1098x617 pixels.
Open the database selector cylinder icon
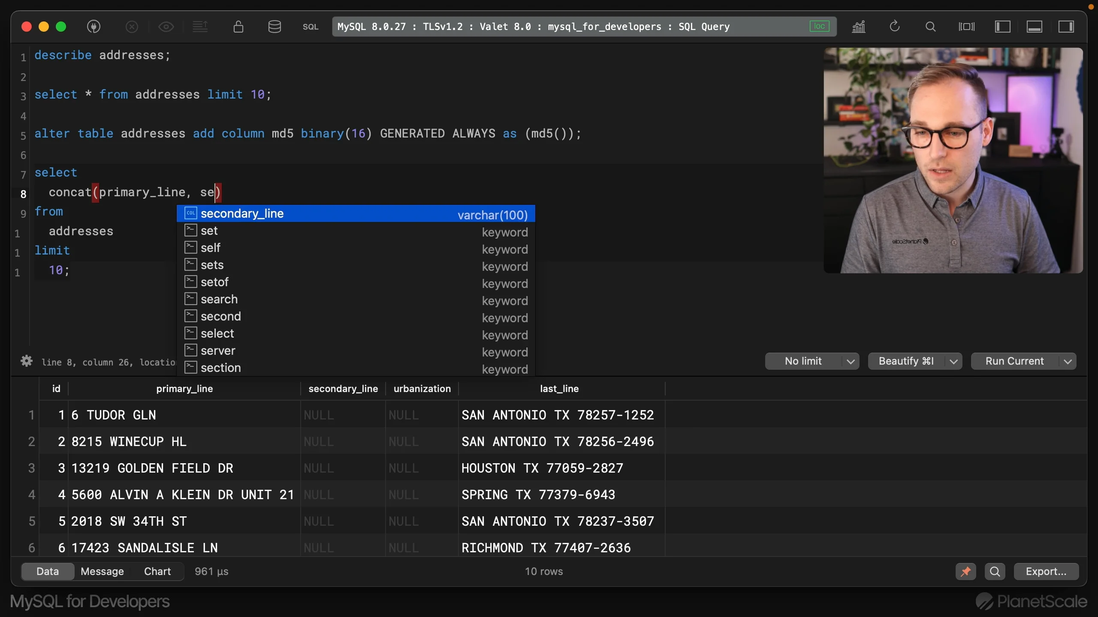tap(274, 27)
